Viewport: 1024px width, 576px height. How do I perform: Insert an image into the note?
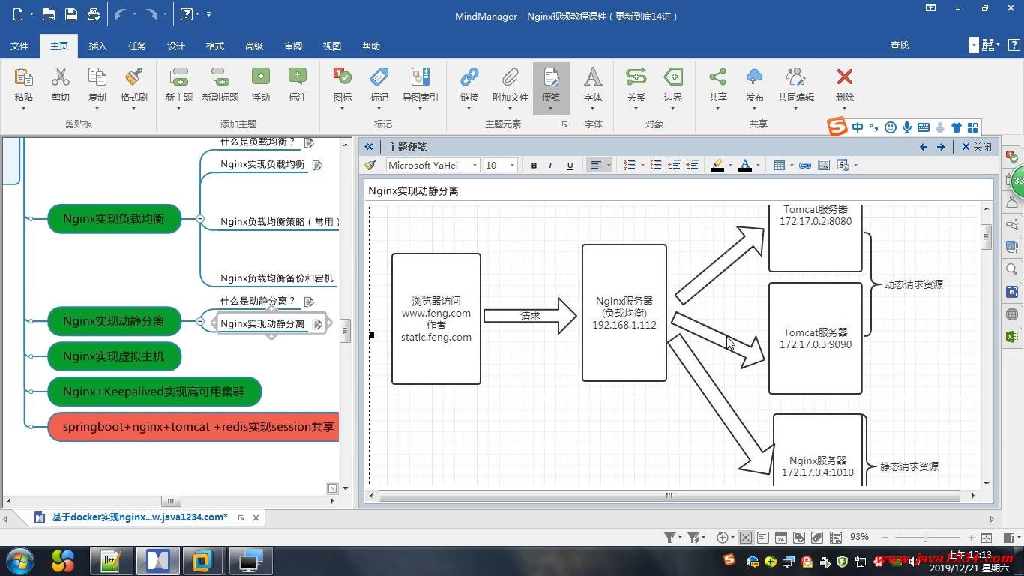824,165
